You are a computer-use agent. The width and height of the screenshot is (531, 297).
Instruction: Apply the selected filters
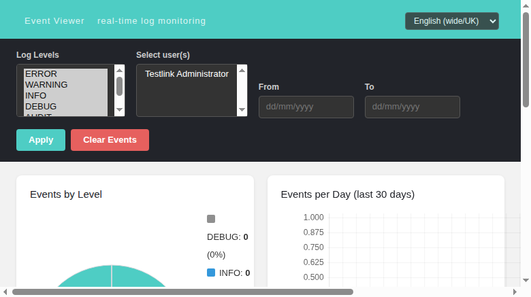41,140
